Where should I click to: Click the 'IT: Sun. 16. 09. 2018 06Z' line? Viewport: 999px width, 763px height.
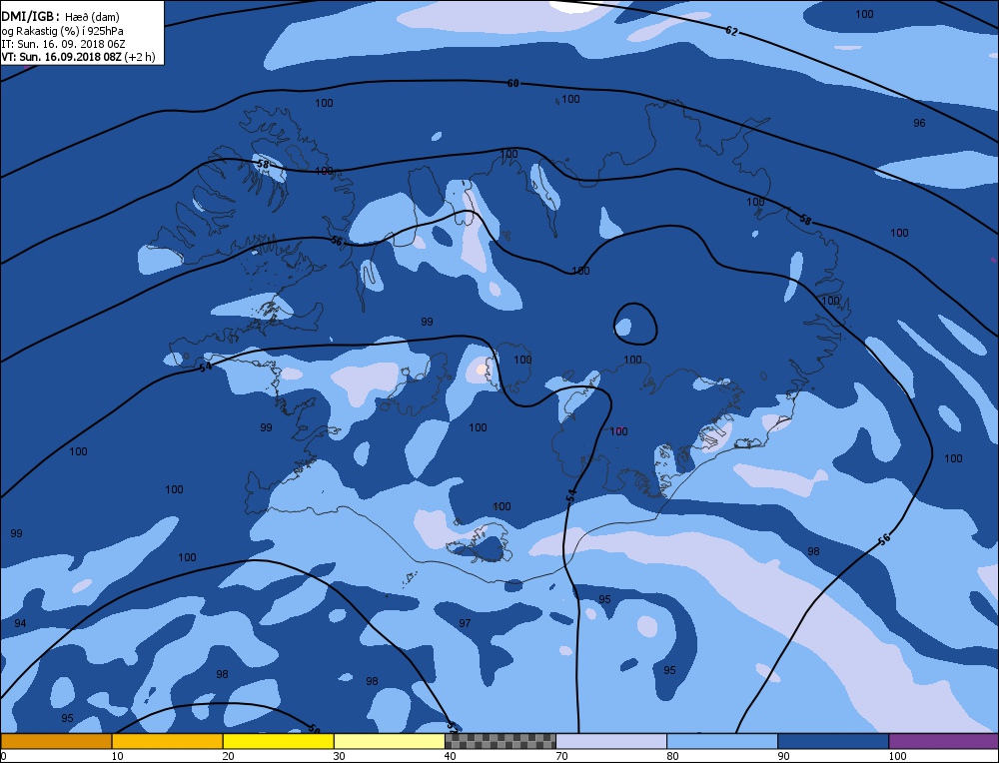pyautogui.click(x=63, y=44)
